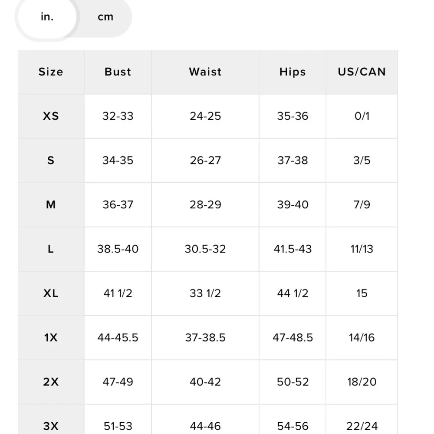Viewport: 434px width, 434px height.
Task: Select the M size row label
Action: click(51, 205)
